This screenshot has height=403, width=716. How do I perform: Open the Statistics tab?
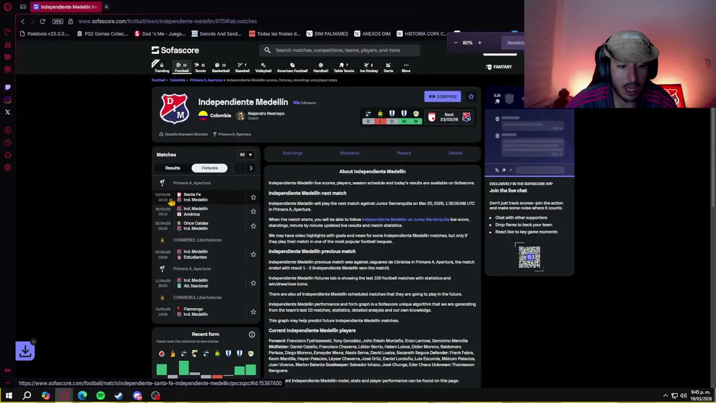pyautogui.click(x=349, y=153)
